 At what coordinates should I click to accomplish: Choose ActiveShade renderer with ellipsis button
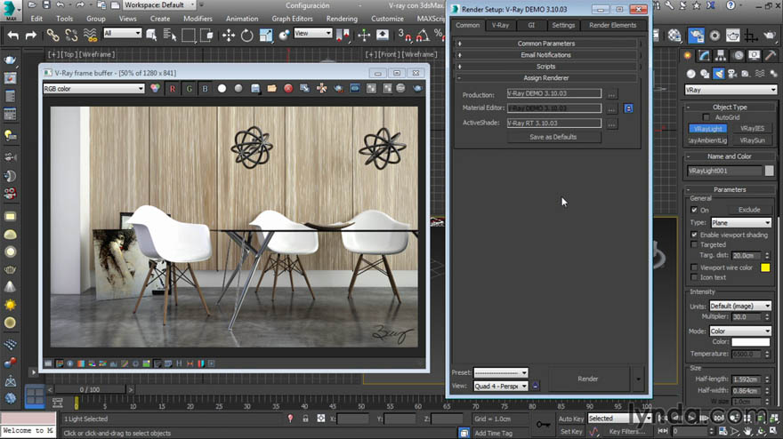(612, 124)
